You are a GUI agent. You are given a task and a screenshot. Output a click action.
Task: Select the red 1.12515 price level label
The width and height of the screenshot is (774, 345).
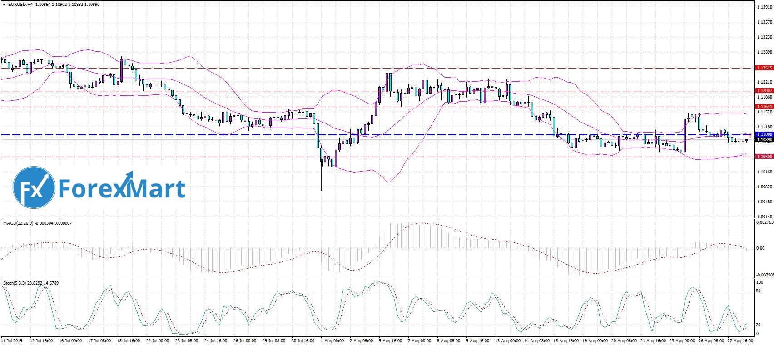pos(764,68)
